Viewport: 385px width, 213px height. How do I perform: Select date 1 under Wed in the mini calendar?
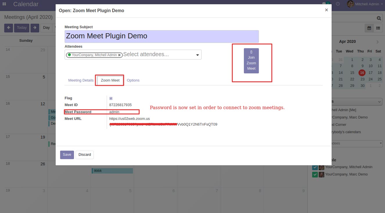(x=352, y=60)
